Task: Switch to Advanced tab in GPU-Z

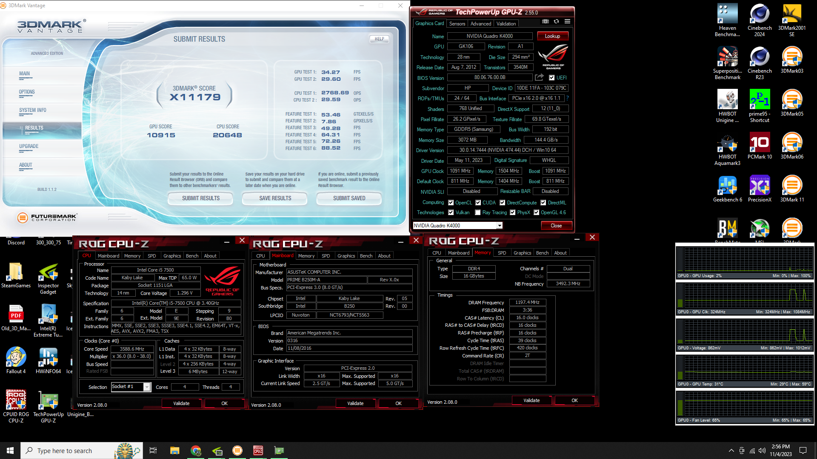Action: 480,24
